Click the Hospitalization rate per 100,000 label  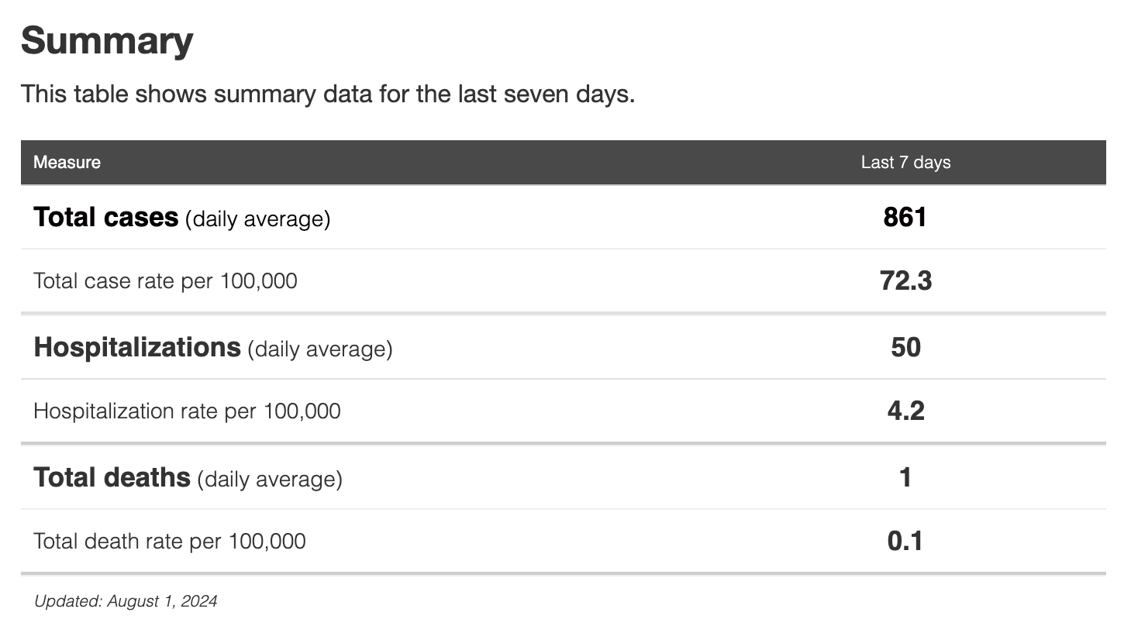(187, 411)
